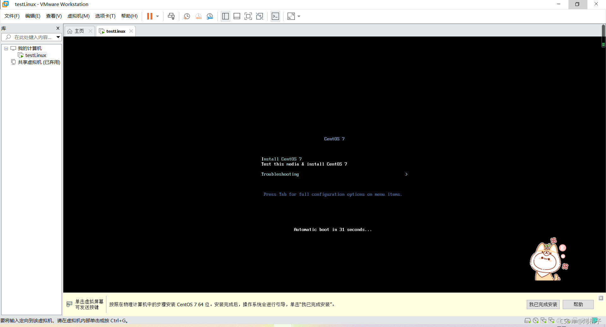This screenshot has width=606, height=327.
Task: Click the Troubleshooting submenu arrow
Action: tap(407, 174)
